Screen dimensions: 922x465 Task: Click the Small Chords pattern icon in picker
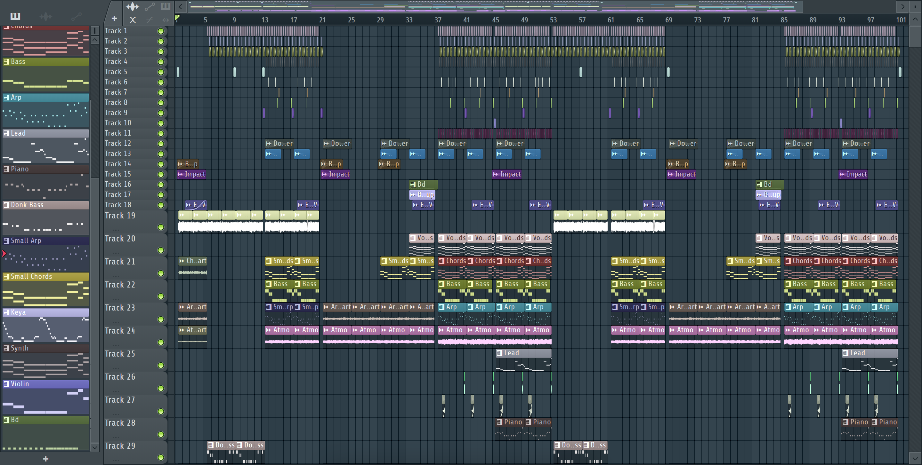coord(6,276)
